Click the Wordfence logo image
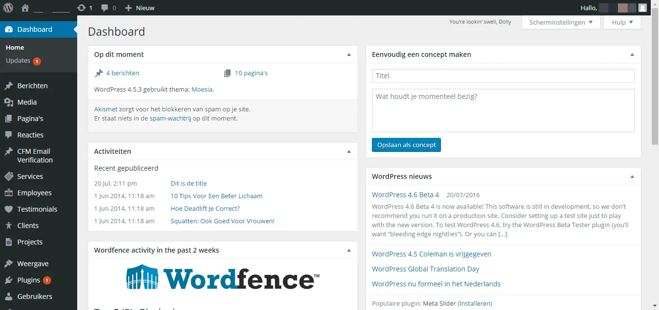The width and height of the screenshot is (659, 310). click(x=223, y=277)
